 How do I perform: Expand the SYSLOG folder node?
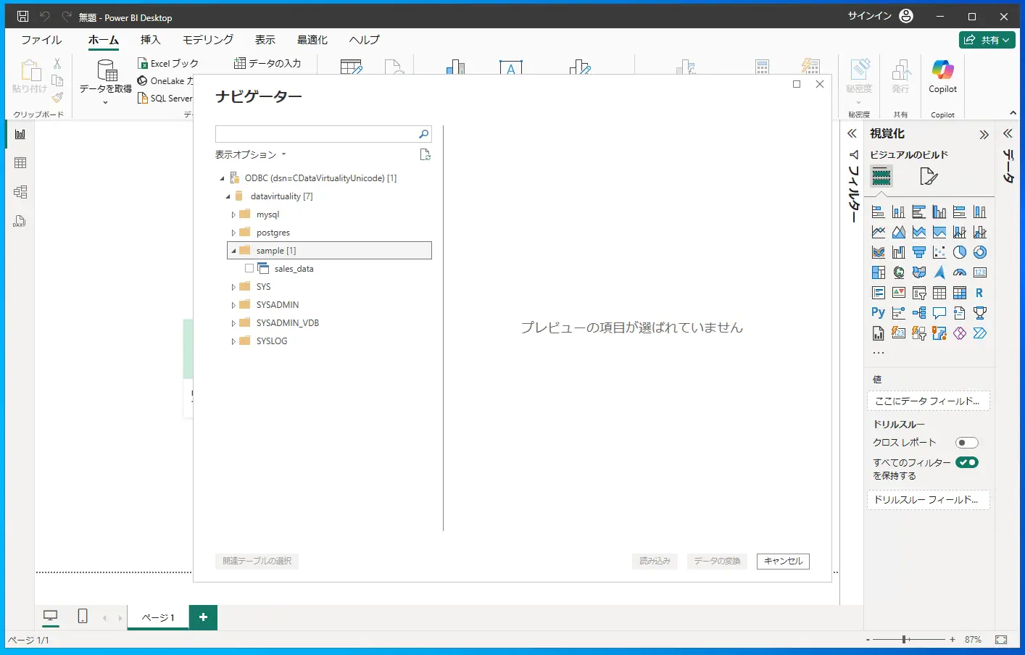[x=233, y=341]
